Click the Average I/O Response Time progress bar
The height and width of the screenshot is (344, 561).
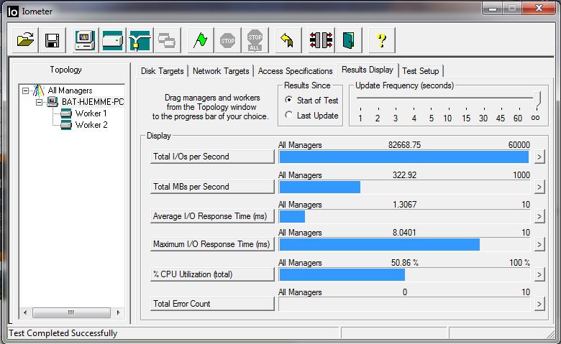coord(404,216)
